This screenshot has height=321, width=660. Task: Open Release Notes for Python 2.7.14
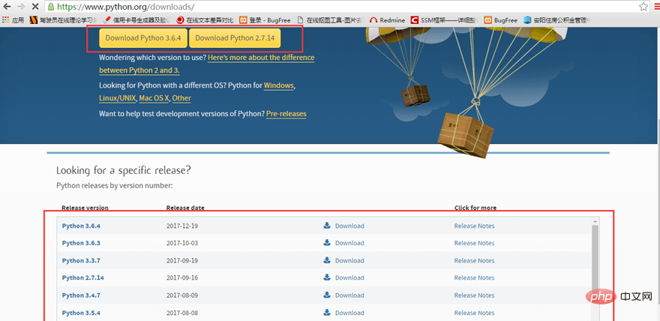pos(474,278)
